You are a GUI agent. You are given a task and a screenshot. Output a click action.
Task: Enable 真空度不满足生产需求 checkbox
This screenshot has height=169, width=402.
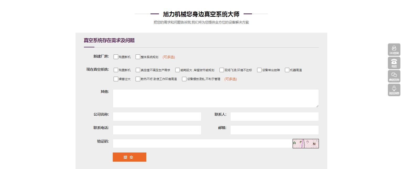pos(138,70)
